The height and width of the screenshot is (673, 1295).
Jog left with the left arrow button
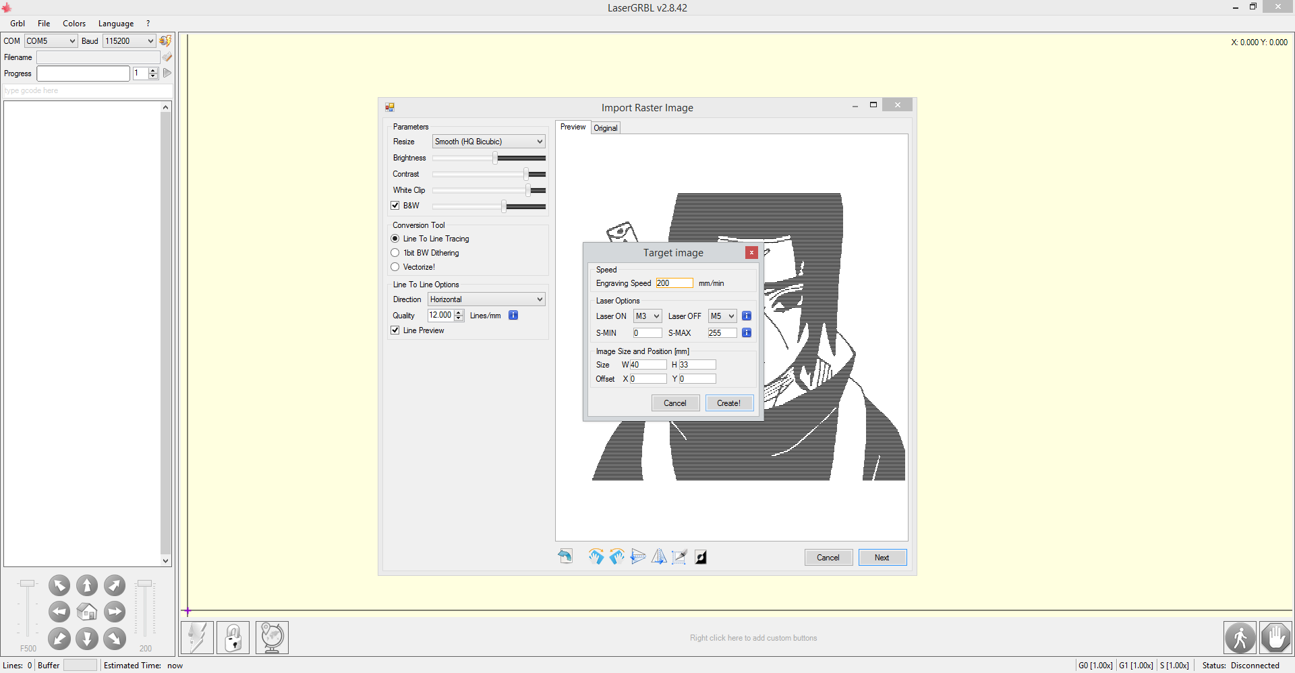point(59,612)
